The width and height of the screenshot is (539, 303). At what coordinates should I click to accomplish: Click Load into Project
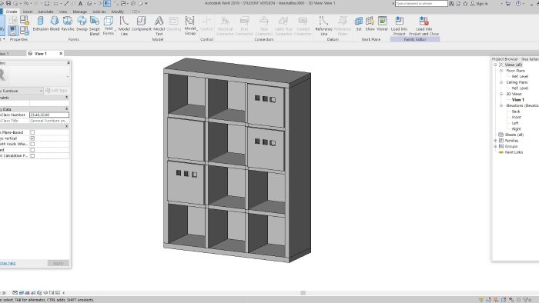pos(399,25)
